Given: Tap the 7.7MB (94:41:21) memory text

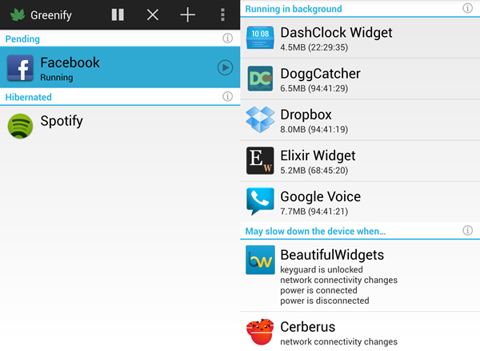Looking at the screenshot, I should pyautogui.click(x=314, y=212).
